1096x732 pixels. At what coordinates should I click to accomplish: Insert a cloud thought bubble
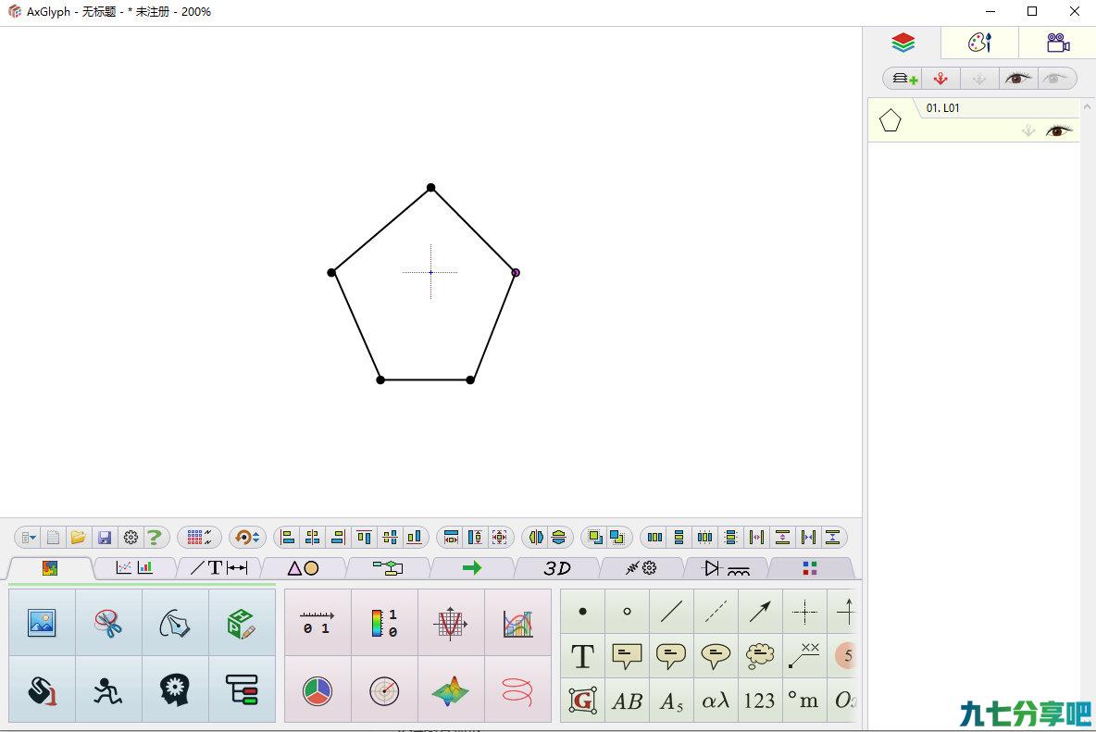tap(760, 656)
